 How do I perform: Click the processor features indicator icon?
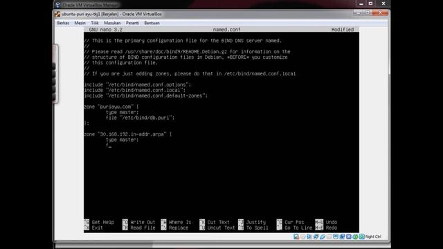pos(349,237)
